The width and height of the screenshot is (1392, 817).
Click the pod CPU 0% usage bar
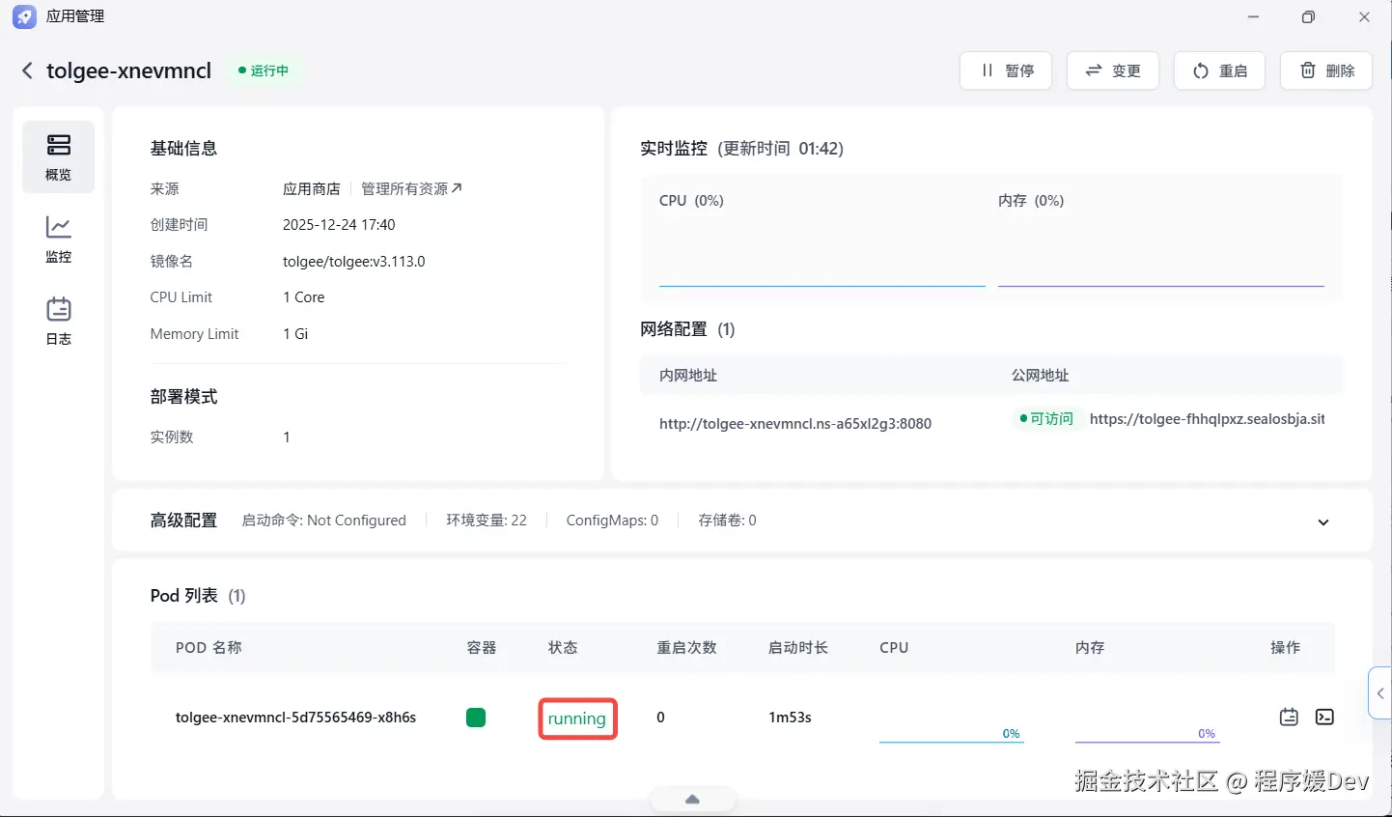tap(950, 736)
